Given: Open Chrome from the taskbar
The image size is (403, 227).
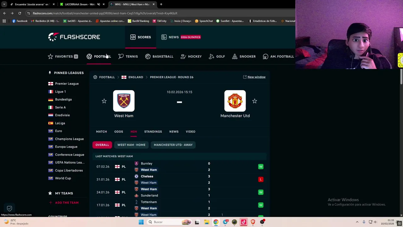Looking at the screenshot, I should point(216,222).
